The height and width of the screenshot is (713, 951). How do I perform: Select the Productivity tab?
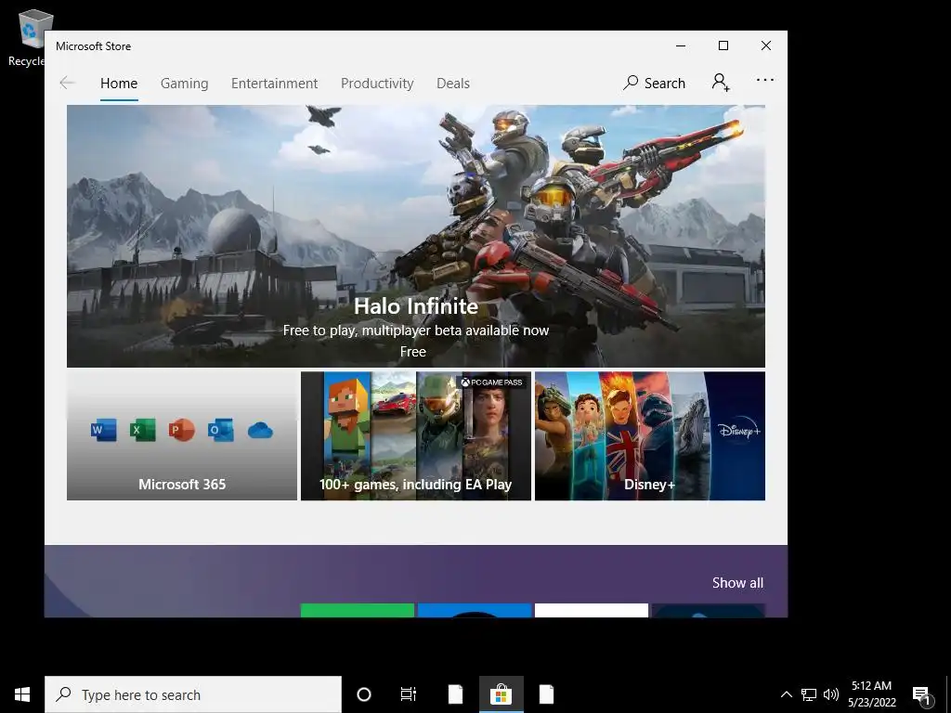click(377, 83)
